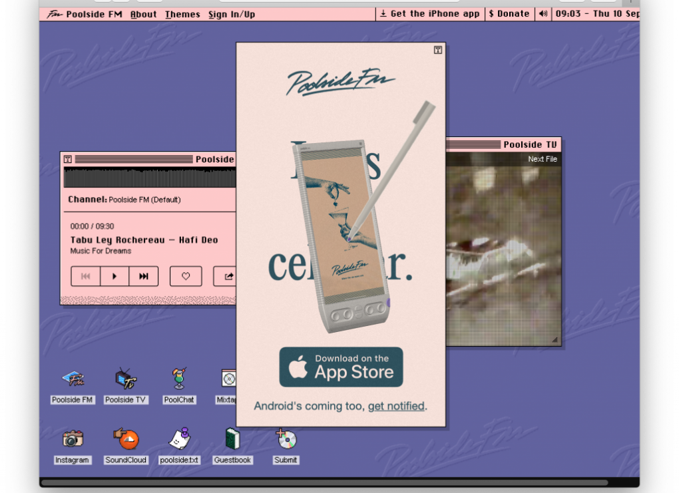Click the 00:00 / 09:30 time display
This screenshot has width=679, height=493.
[x=93, y=226]
